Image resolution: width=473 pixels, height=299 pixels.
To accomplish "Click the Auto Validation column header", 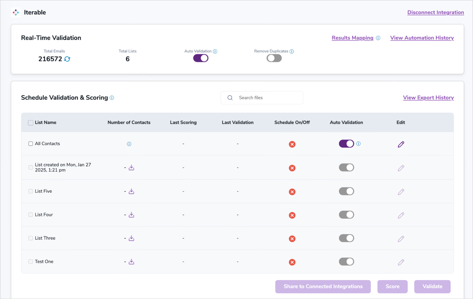I will tap(346, 122).
